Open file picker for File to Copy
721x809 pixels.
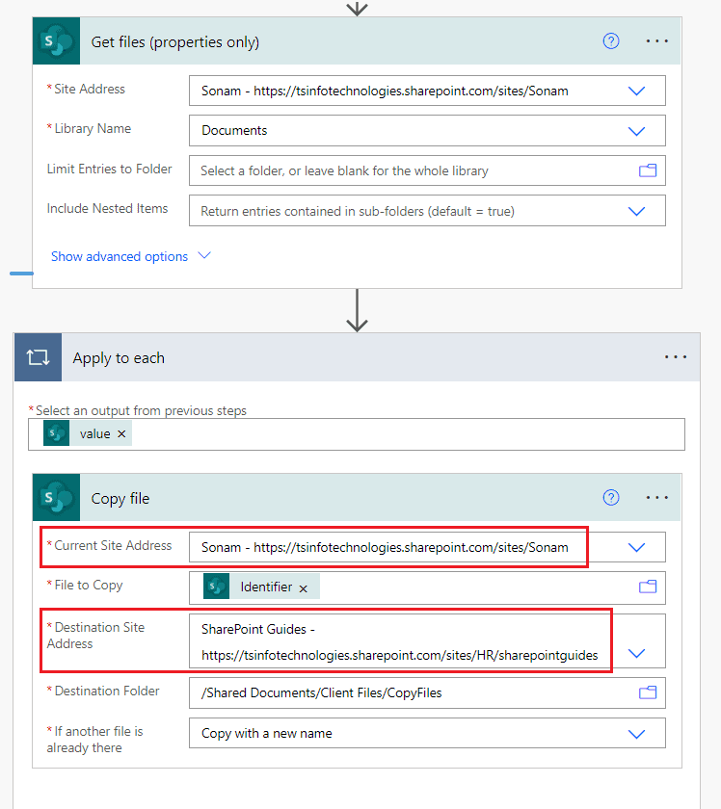pyautogui.click(x=648, y=587)
